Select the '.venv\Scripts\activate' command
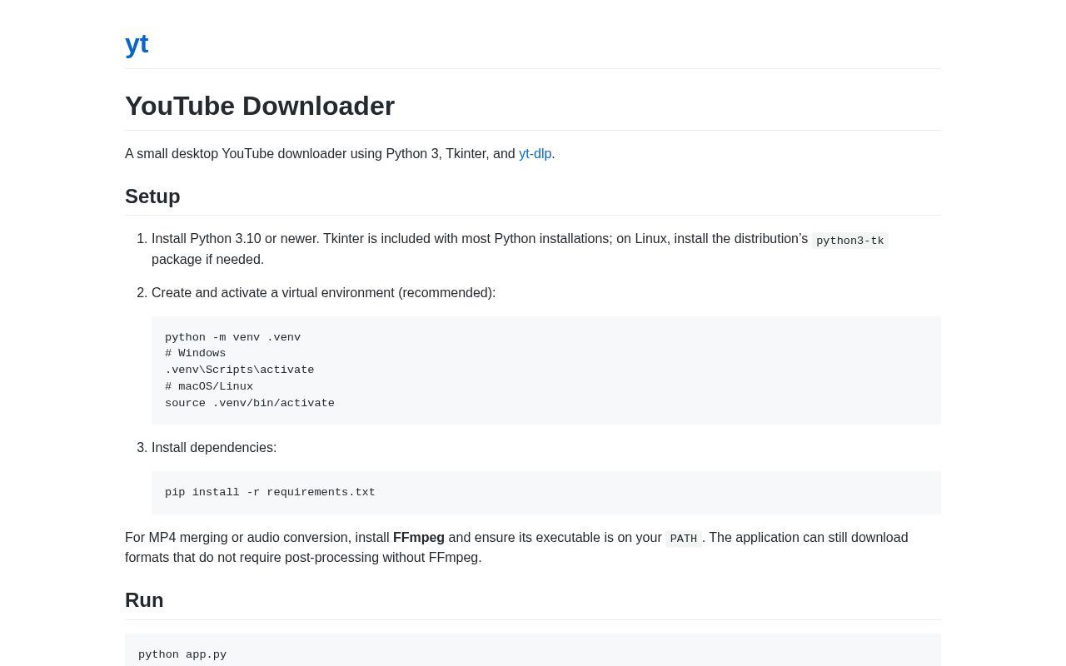The height and width of the screenshot is (666, 1066). pyautogui.click(x=239, y=370)
